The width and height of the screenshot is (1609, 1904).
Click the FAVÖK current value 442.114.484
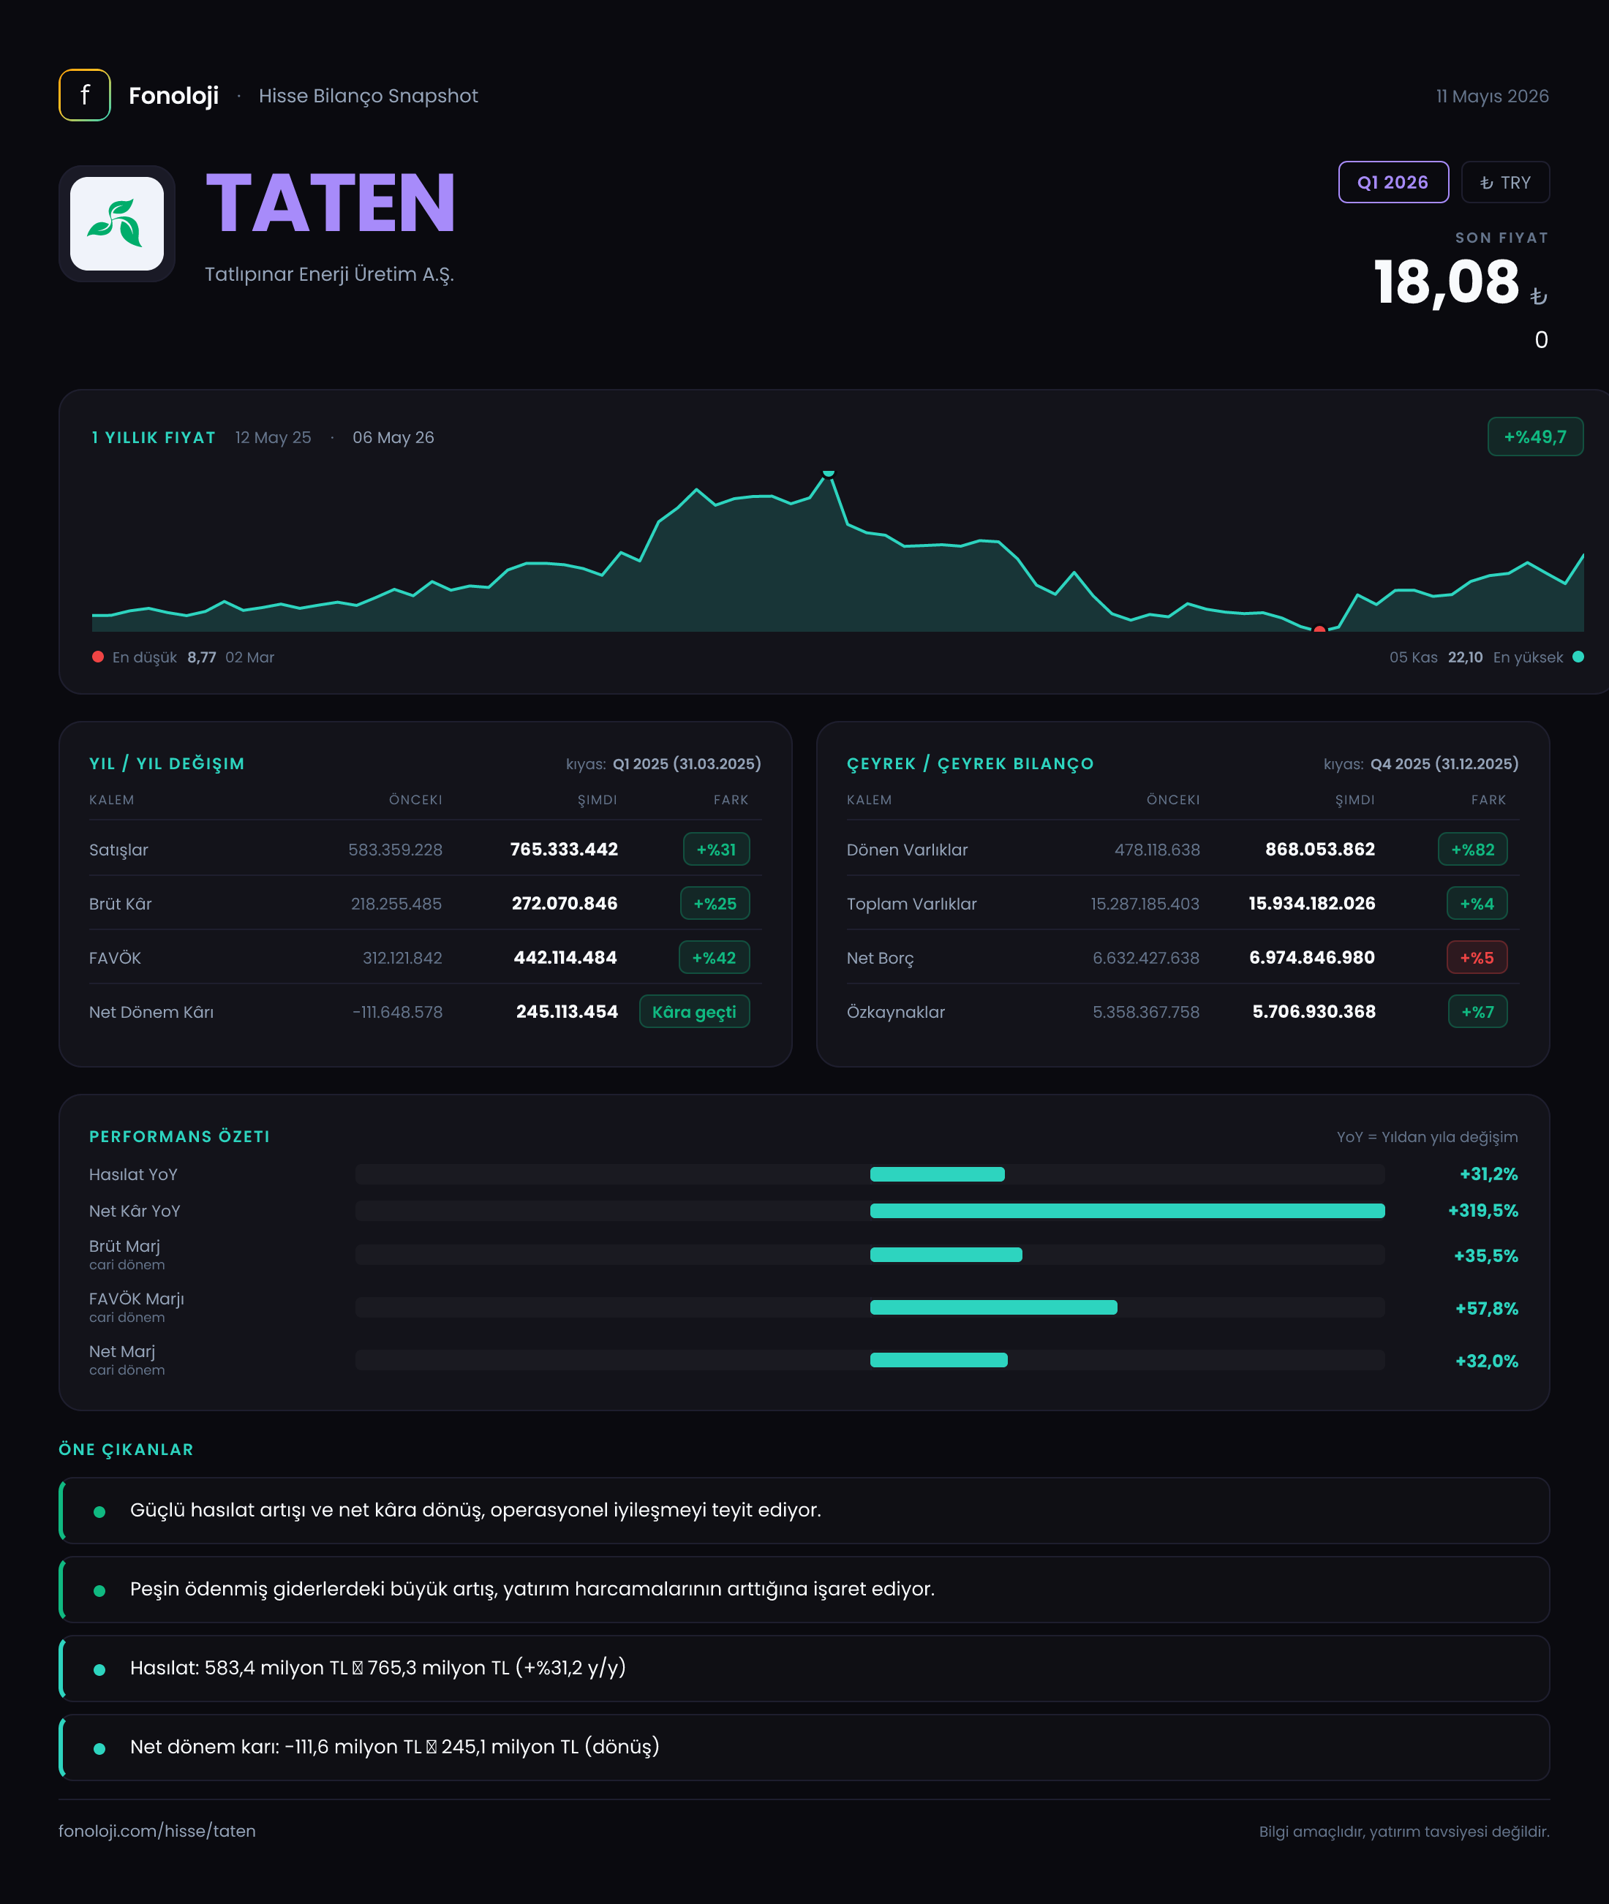point(565,957)
